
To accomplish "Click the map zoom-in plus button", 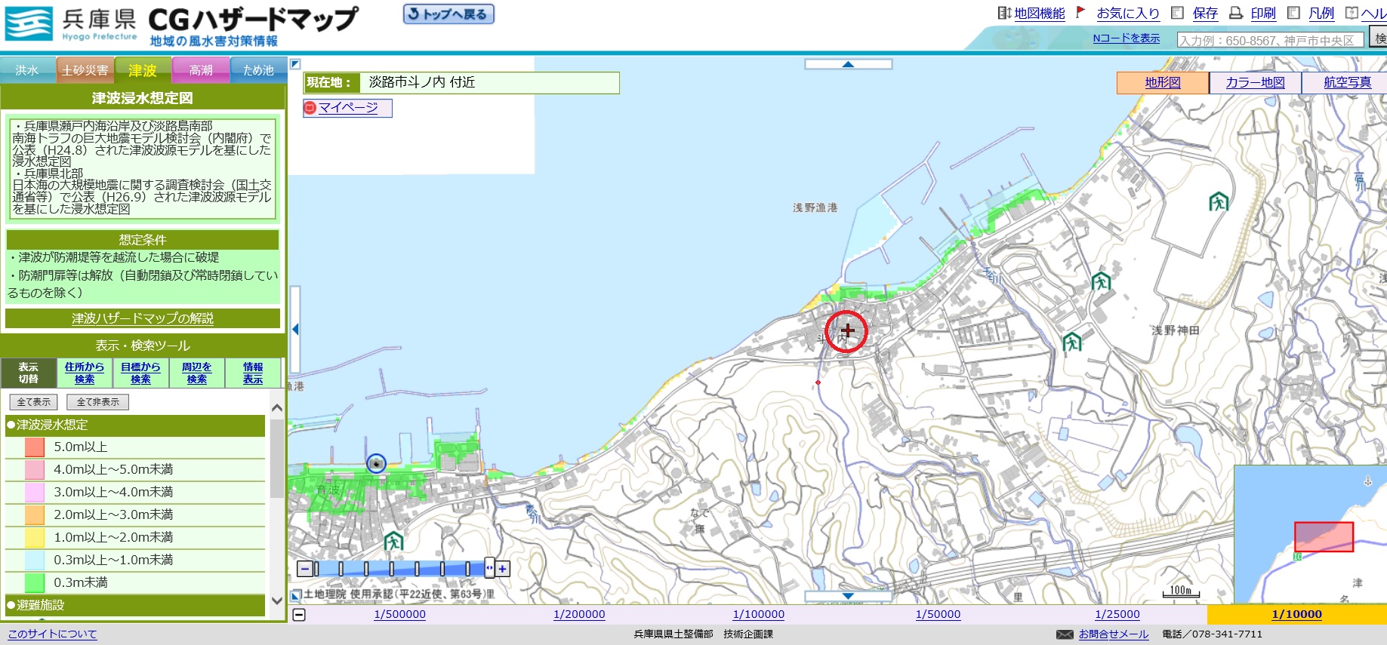I will coord(502,569).
